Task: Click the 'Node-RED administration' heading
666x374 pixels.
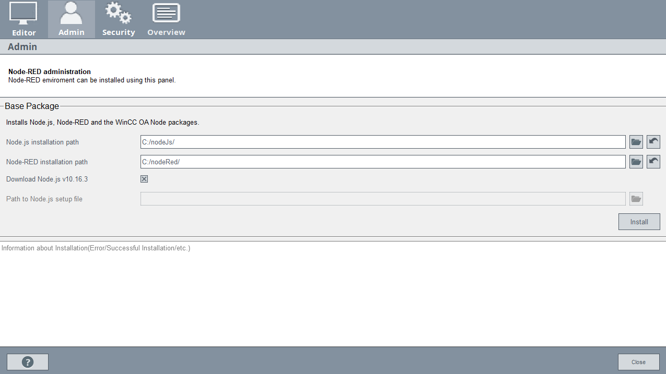Action: 50,71
